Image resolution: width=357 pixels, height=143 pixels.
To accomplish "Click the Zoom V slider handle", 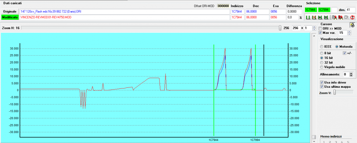I will pos(335,92).
